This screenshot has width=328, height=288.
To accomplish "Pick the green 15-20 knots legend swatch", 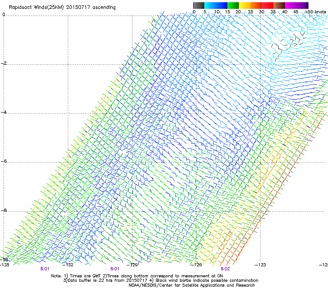I will point(233,5).
